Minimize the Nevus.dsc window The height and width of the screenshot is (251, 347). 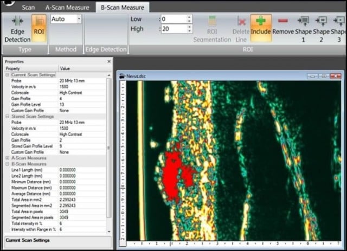[x=312, y=76]
